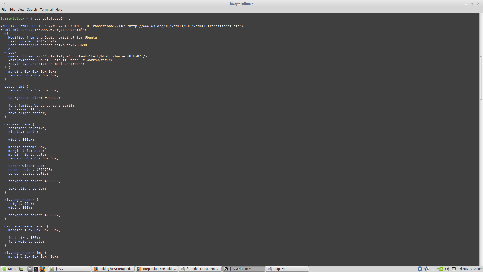The height and width of the screenshot is (272, 483).
Task: Switch to Untitled Document editor window
Action: tap(200, 269)
